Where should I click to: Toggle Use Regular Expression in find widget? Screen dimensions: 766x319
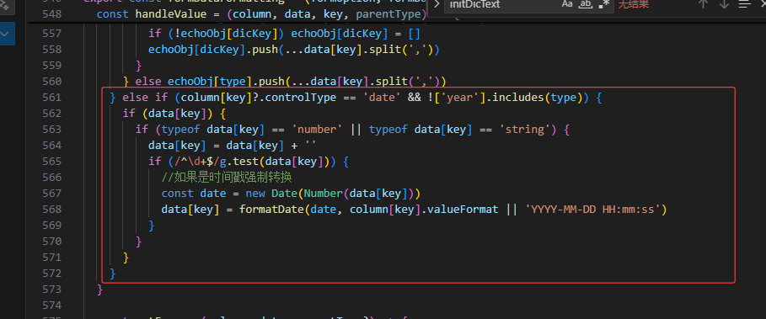pyautogui.click(x=604, y=4)
